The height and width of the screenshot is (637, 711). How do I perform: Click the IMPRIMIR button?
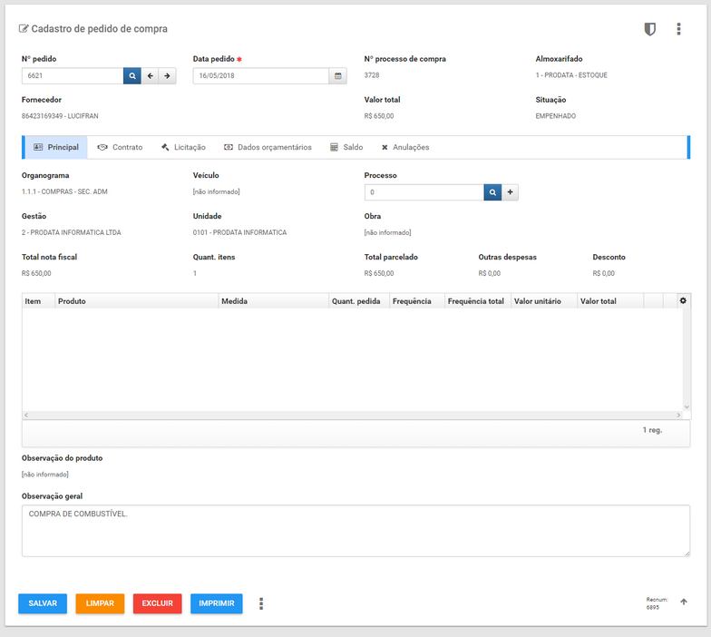pos(216,603)
